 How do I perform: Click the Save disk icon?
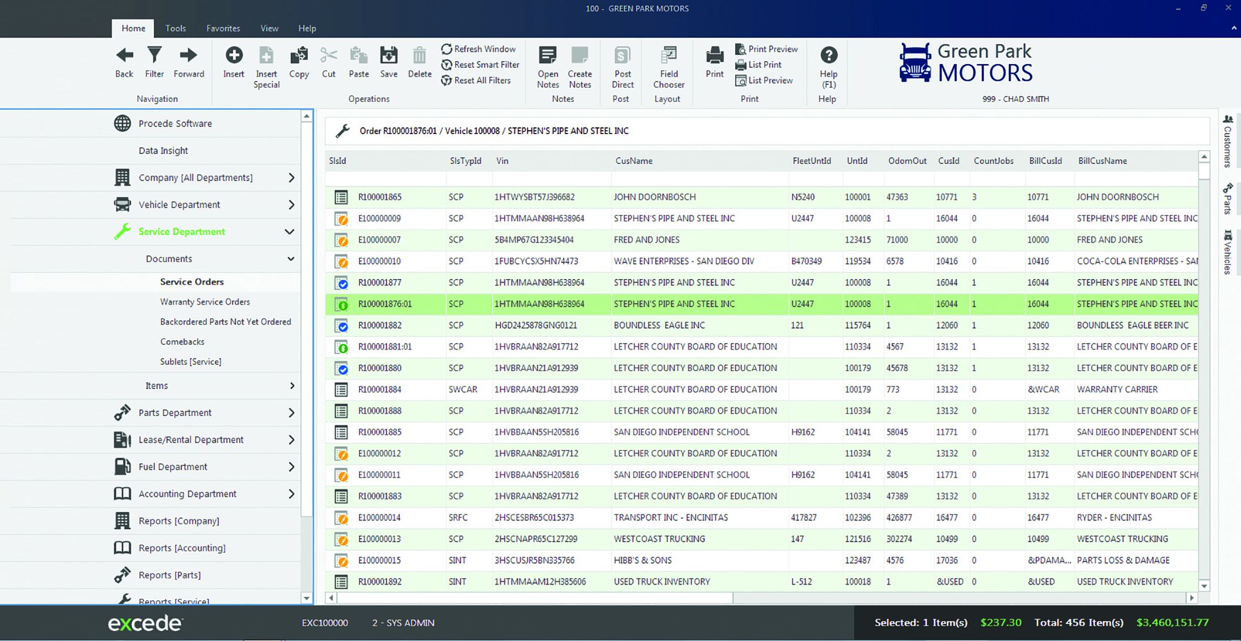pos(388,55)
